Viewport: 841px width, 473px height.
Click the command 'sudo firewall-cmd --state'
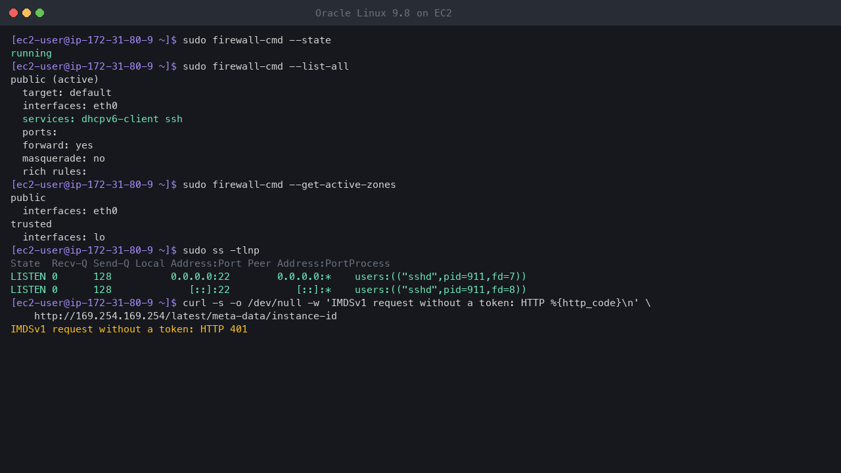pos(257,40)
